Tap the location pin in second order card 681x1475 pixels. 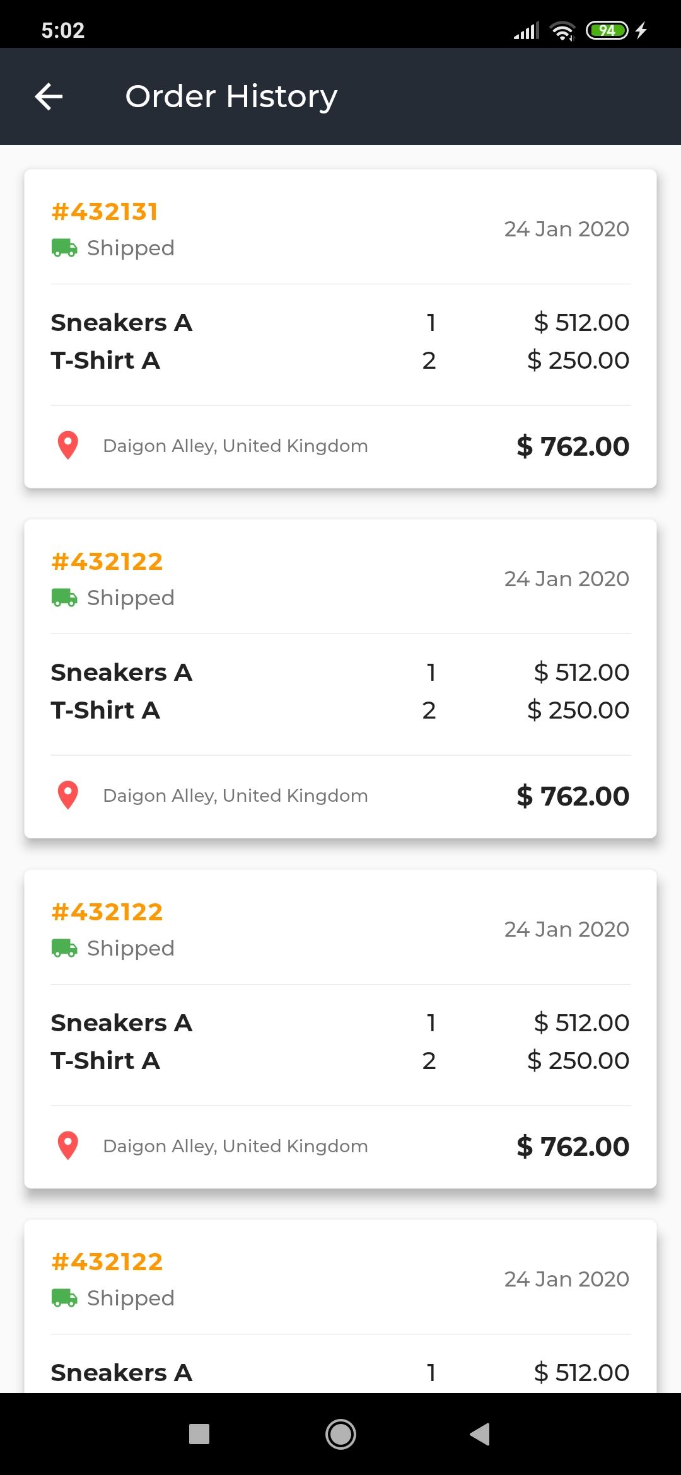tap(68, 795)
